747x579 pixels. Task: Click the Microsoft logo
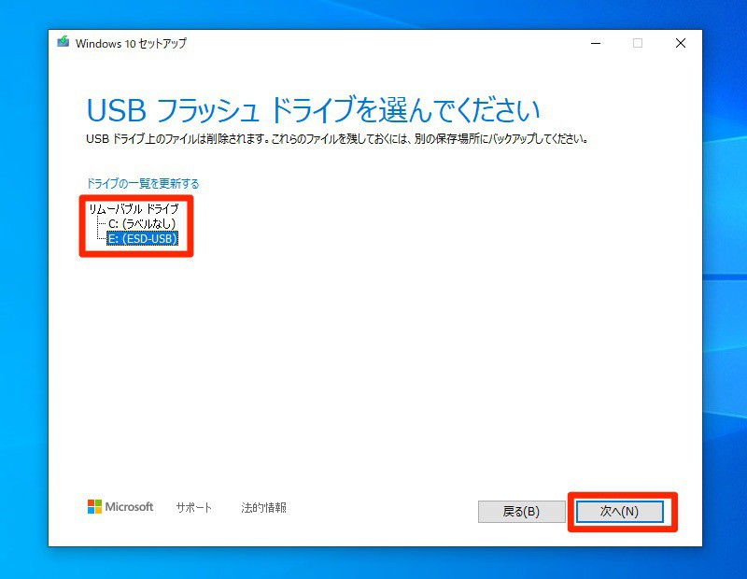click(x=120, y=506)
